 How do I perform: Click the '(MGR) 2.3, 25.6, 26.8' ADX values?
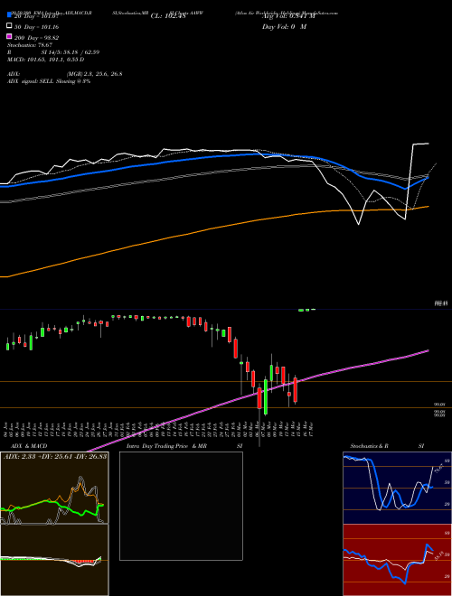tap(94, 74)
